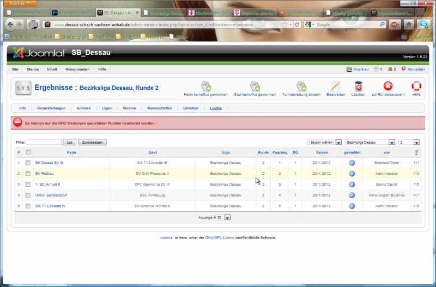Click the Heim kampflos gewonnen icon
This screenshot has width=436, height=287.
(x=205, y=86)
